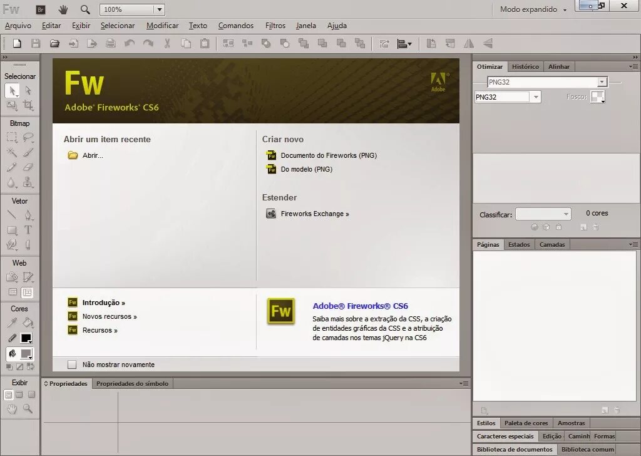Switch to the Histórico tab
The image size is (641, 456).
pos(525,66)
